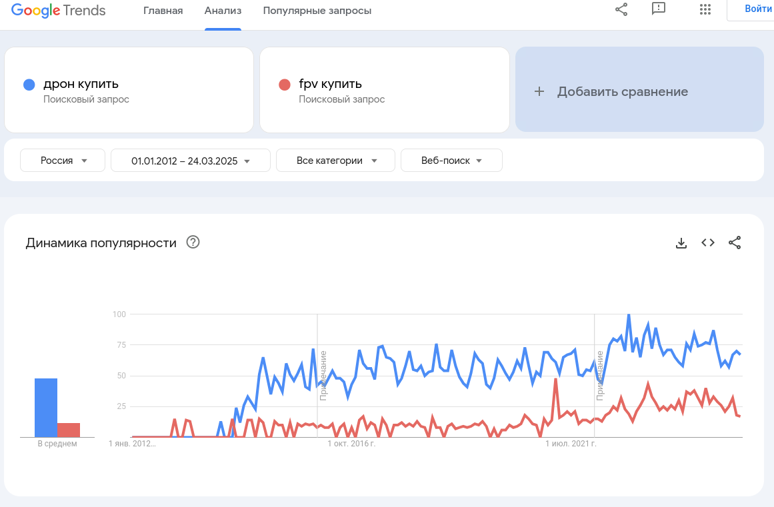Expand the Россия region dropdown

coord(63,161)
